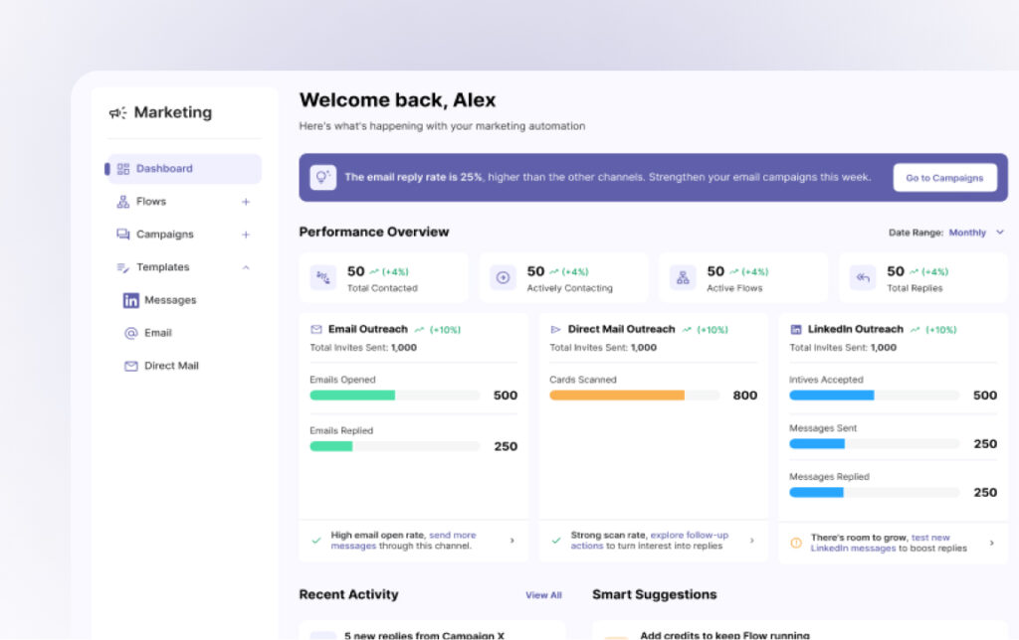Click the plus button next to Campaigns
Screen dimensions: 1019x640
246,235
